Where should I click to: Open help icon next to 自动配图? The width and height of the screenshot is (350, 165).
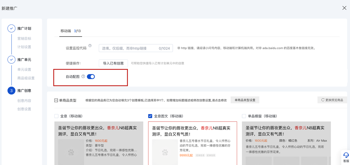pos(83,77)
